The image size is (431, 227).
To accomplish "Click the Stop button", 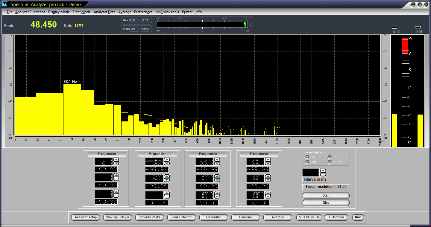I will pos(326,203).
